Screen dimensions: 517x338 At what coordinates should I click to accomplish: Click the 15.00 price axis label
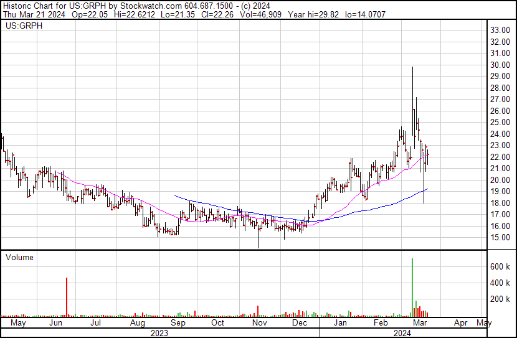[500, 238]
